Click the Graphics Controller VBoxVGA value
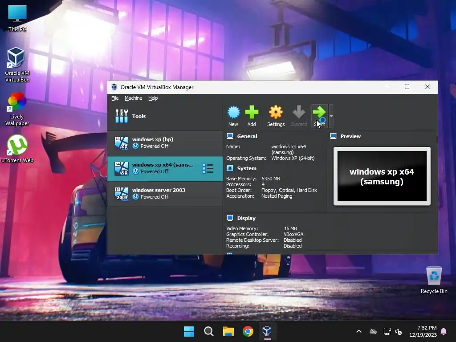 (293, 234)
